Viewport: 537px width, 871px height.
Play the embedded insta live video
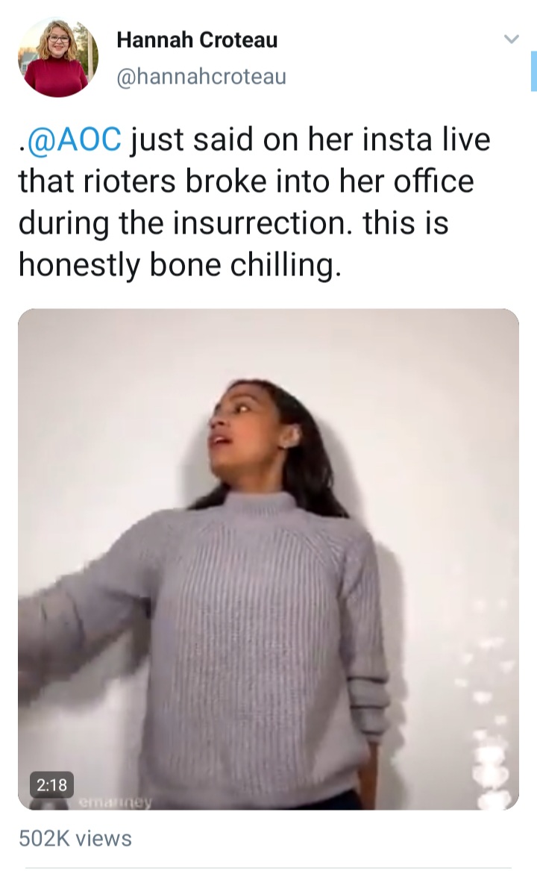click(x=268, y=559)
